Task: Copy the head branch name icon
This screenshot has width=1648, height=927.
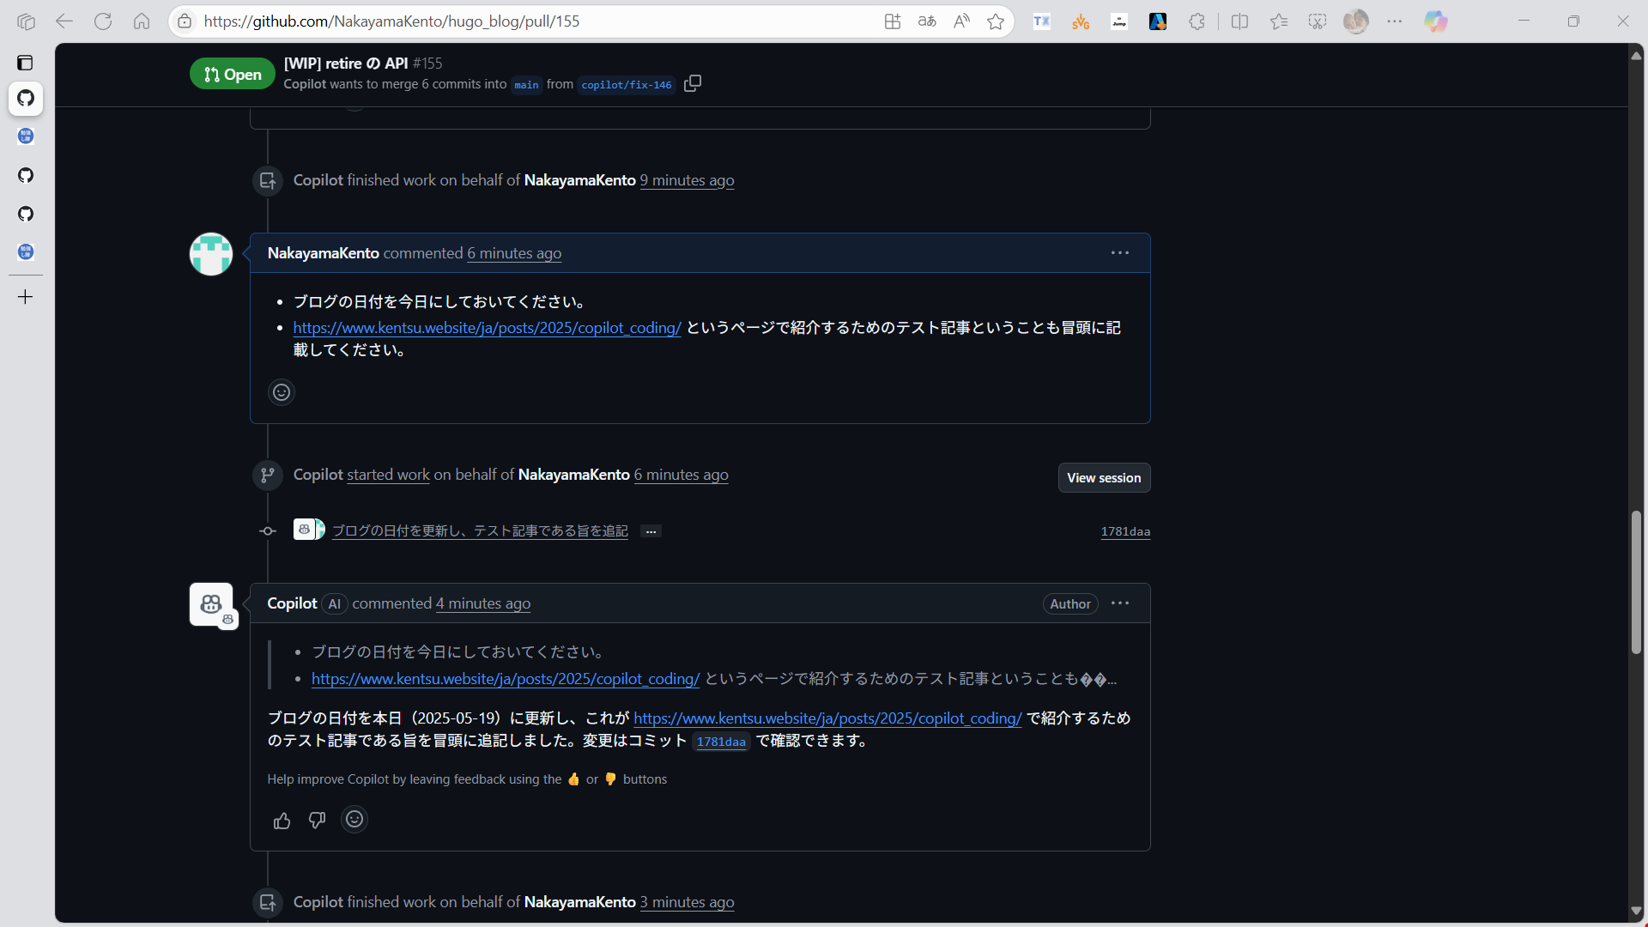Action: tap(693, 83)
